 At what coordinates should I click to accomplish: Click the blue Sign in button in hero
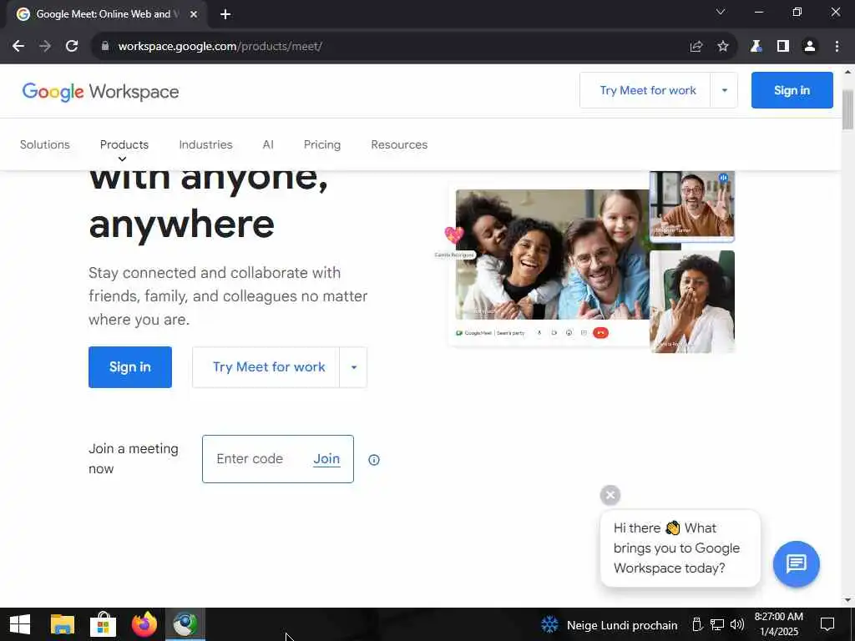click(x=129, y=367)
